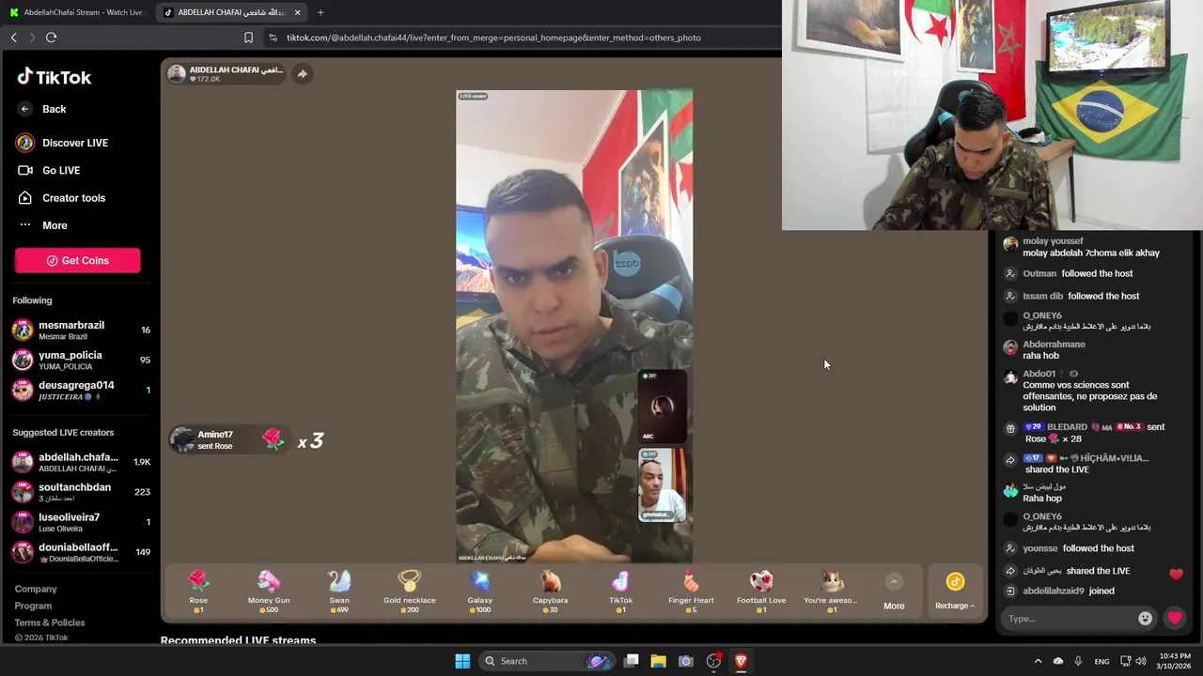Expand More gifts in the gift bar
The image size is (1203, 676).
point(894,592)
